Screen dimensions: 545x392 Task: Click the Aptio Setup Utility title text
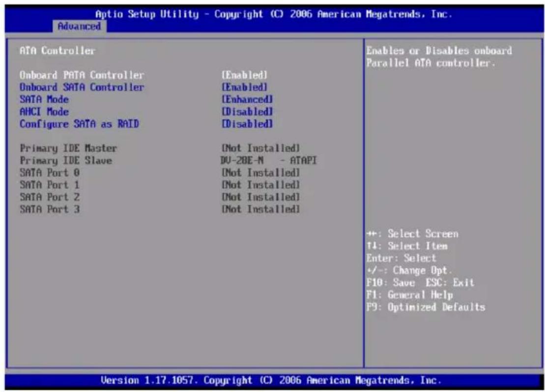(x=274, y=14)
